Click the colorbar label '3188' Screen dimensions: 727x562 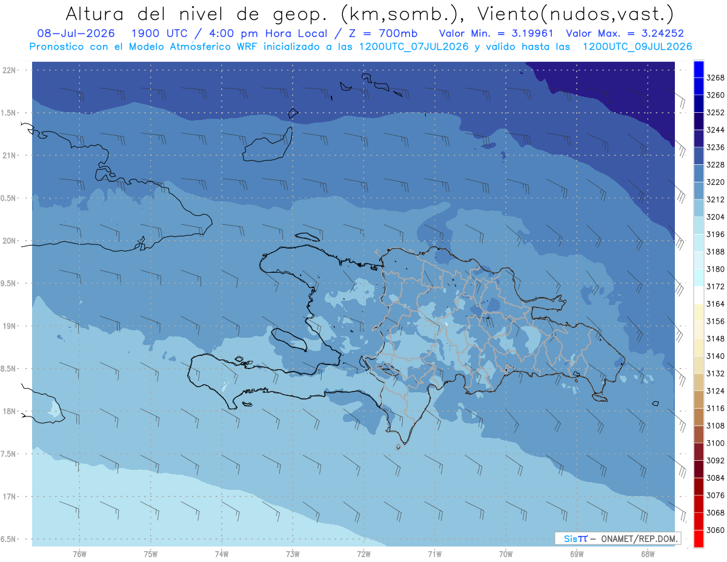(x=715, y=252)
